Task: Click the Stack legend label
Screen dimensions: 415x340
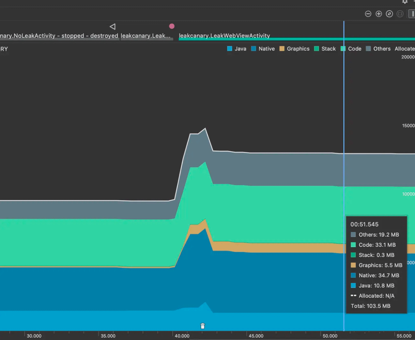Action: (x=329, y=49)
